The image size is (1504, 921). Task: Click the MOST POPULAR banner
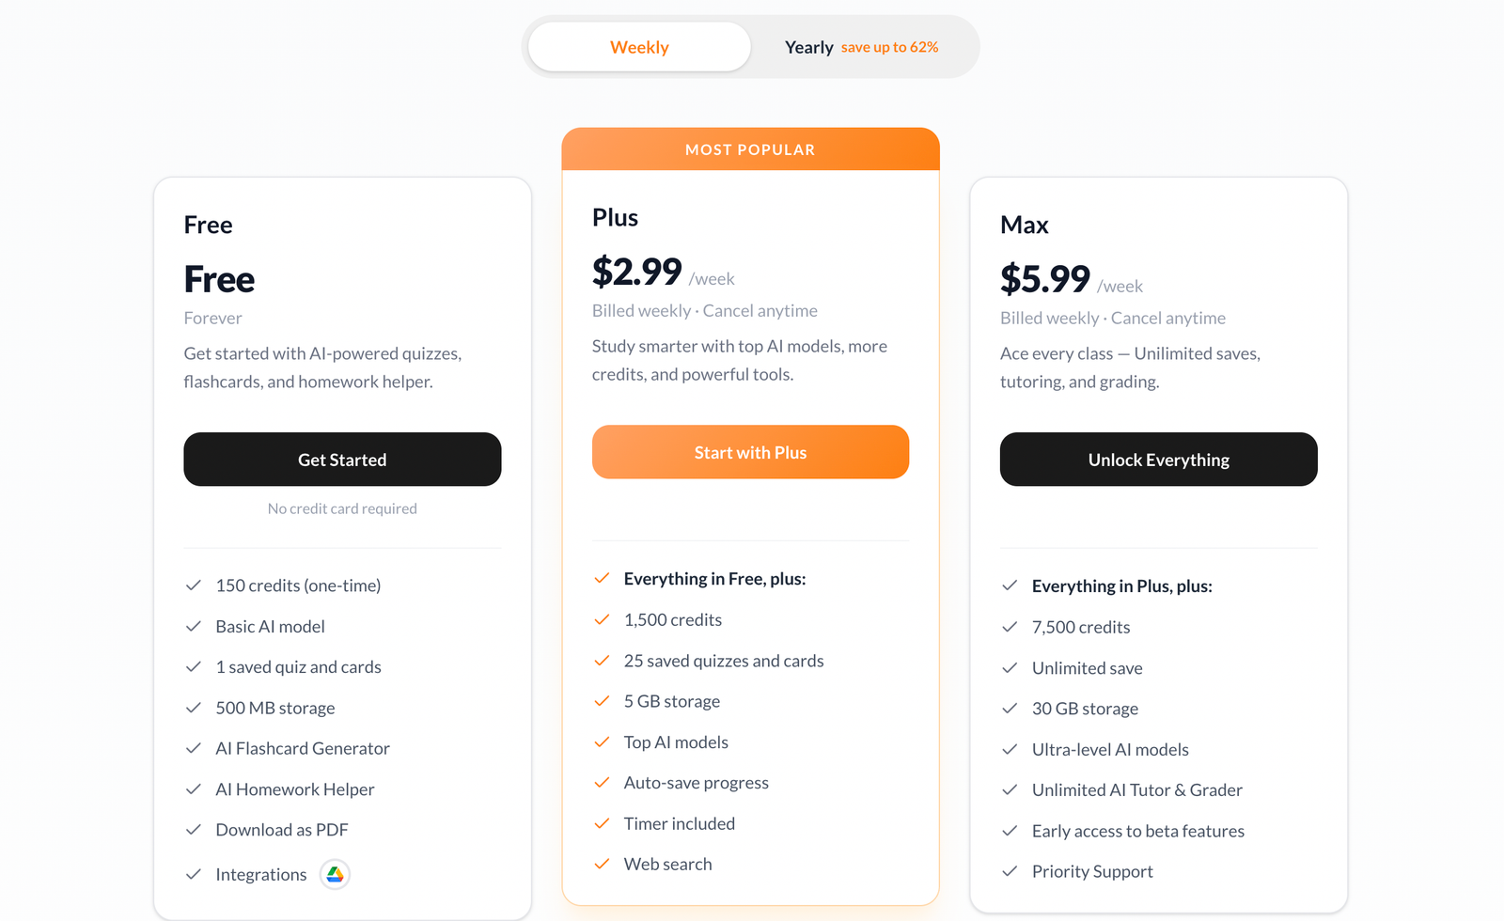[x=750, y=149]
